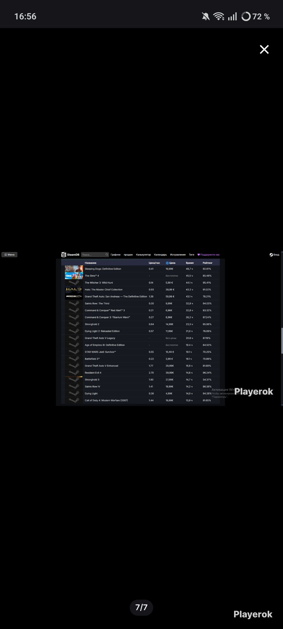Viewport: 283px width, 629px height.
Task: Click Steam placeholder icon for Age of Empires III
Action: pos(74,345)
